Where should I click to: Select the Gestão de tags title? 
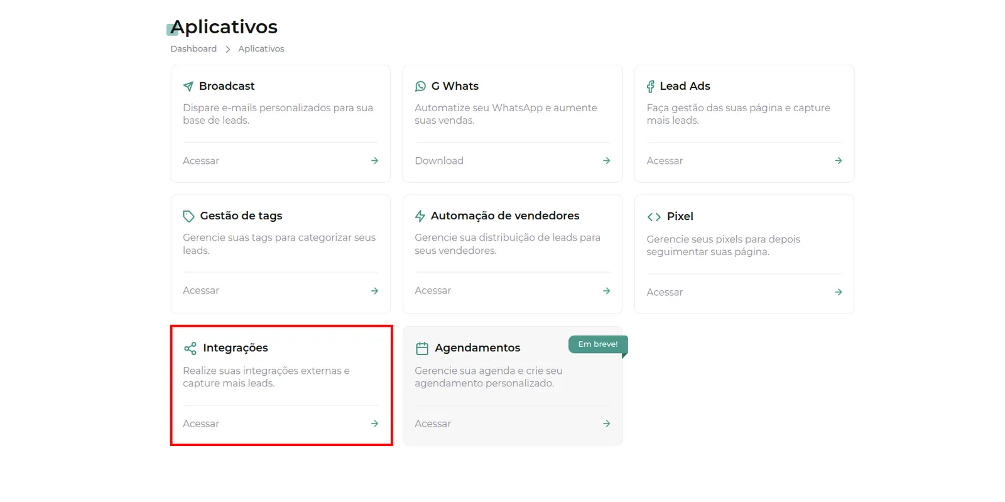click(241, 216)
